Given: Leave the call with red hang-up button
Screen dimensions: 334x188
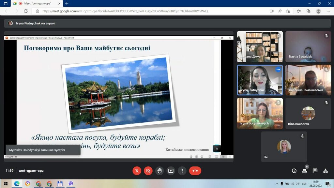Looking at the screenshot, I should point(195,171).
